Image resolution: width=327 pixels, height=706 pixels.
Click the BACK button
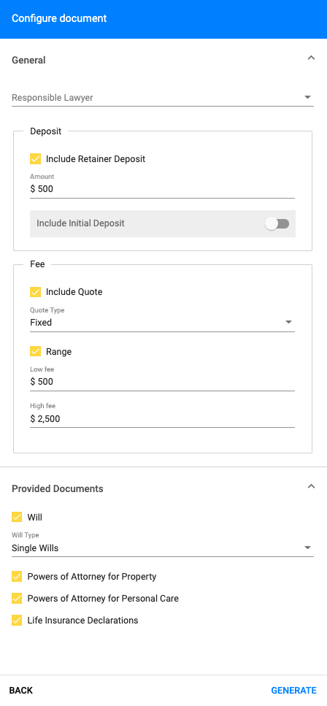(21, 691)
